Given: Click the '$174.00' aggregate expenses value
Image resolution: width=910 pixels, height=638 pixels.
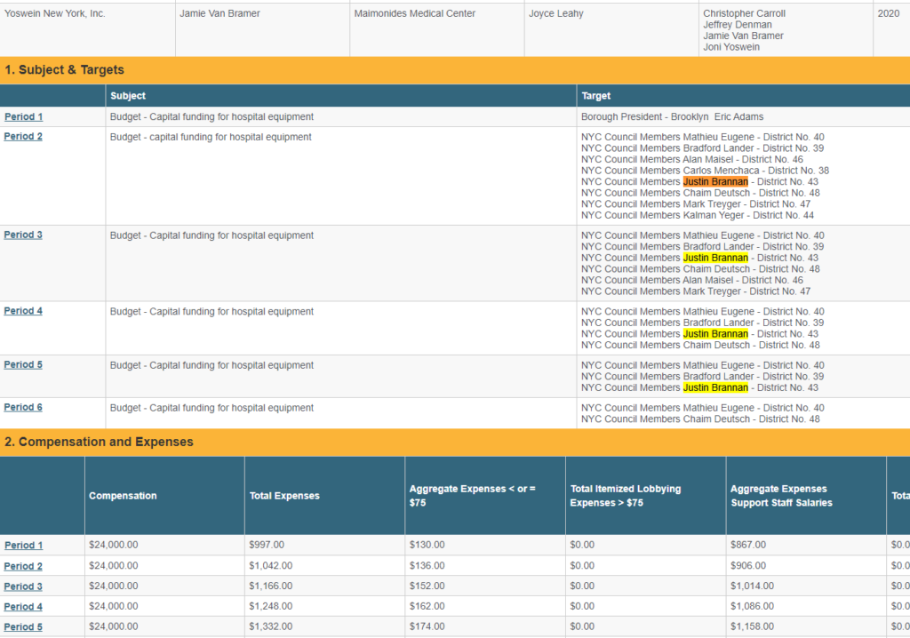Looking at the screenshot, I should click(x=427, y=627).
